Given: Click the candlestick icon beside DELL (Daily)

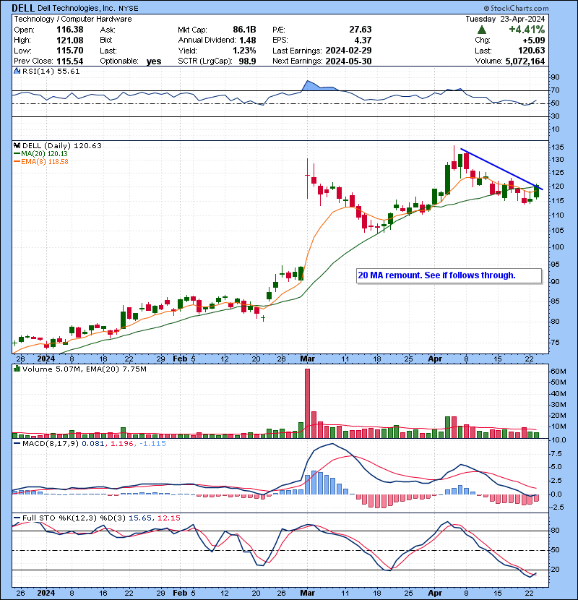Looking at the screenshot, I should 17,145.
